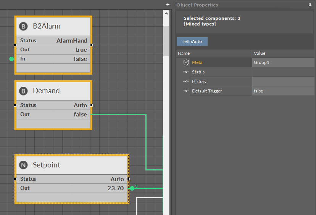The image size is (316, 215).
Task: Click the Value column header
Action: [260, 53]
